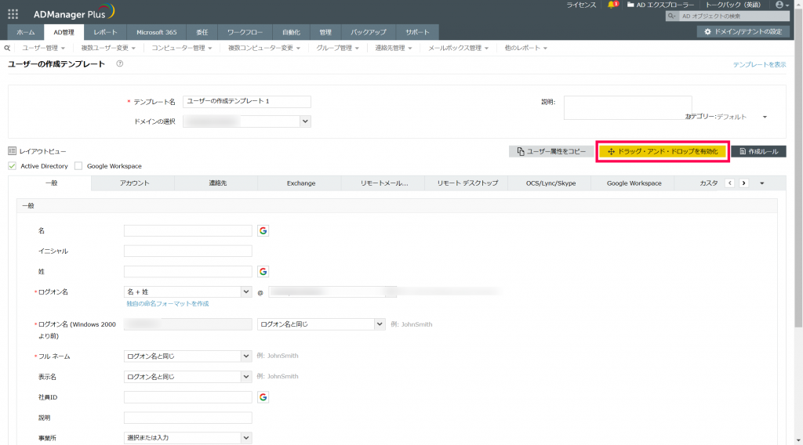Click the AD object search magnifier icon
This screenshot has height=445, width=803.
[671, 16]
